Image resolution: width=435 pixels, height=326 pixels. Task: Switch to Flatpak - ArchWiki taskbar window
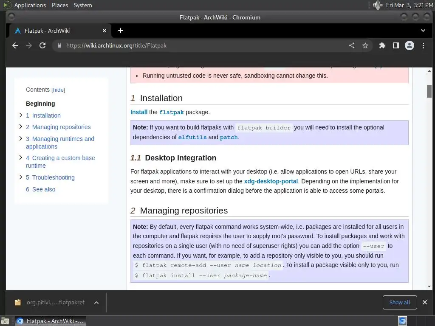click(x=51, y=321)
